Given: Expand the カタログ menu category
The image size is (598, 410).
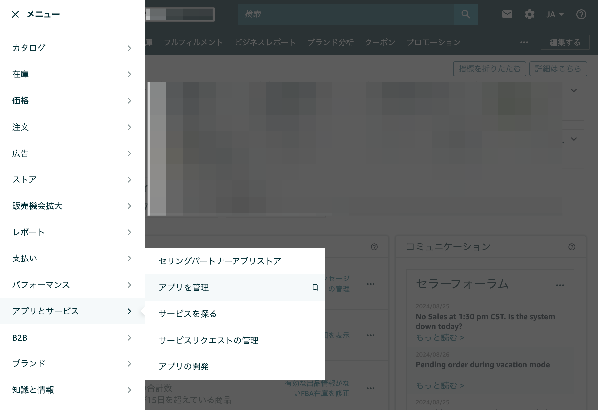Looking at the screenshot, I should tap(72, 48).
